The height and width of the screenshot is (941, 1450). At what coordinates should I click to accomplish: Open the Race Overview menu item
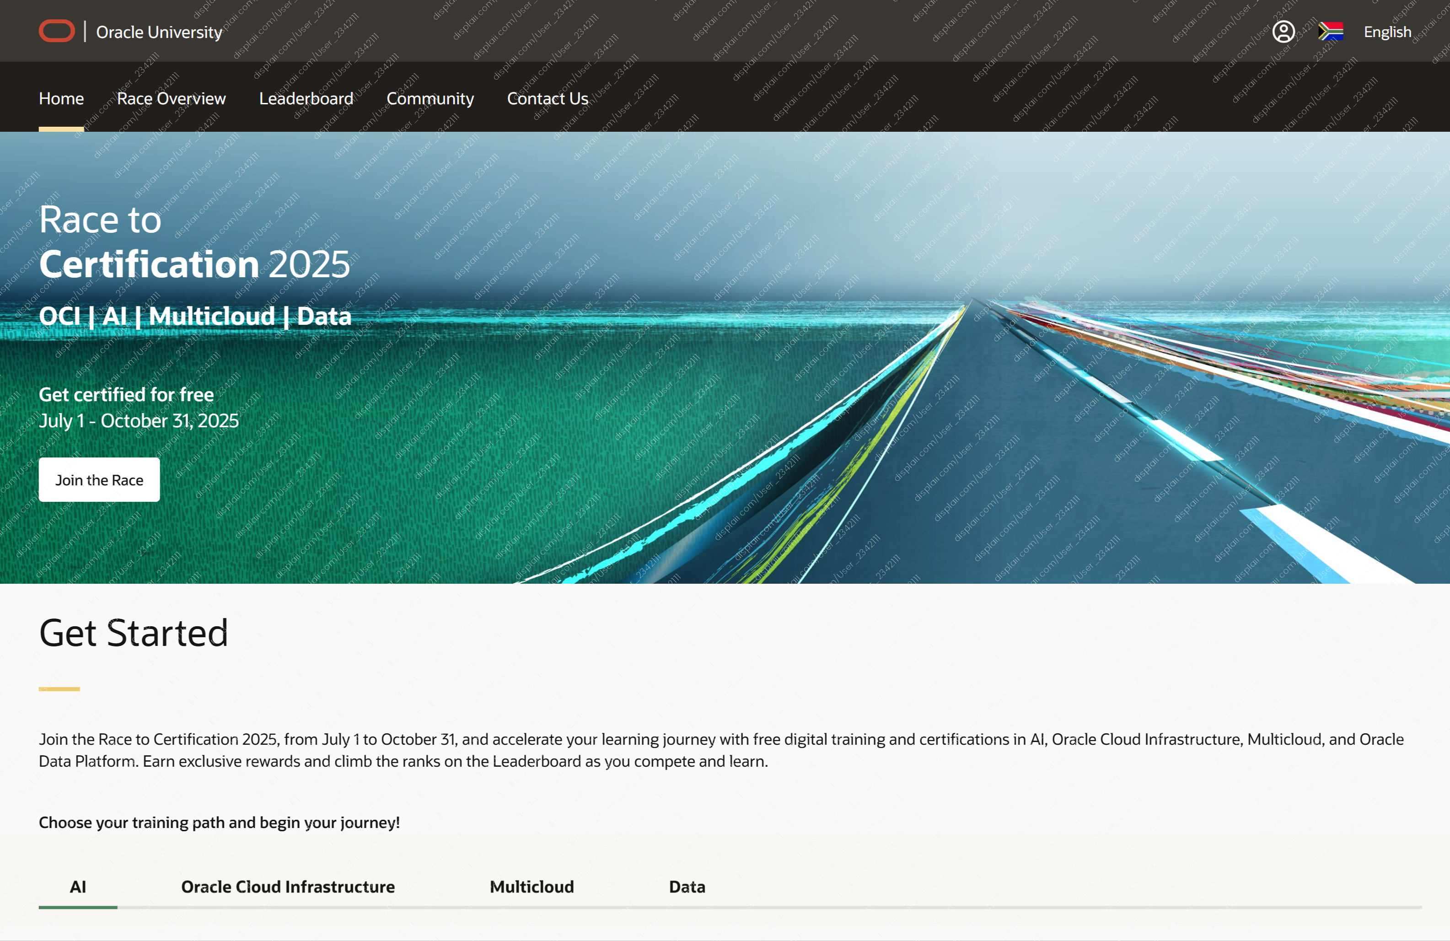click(171, 98)
